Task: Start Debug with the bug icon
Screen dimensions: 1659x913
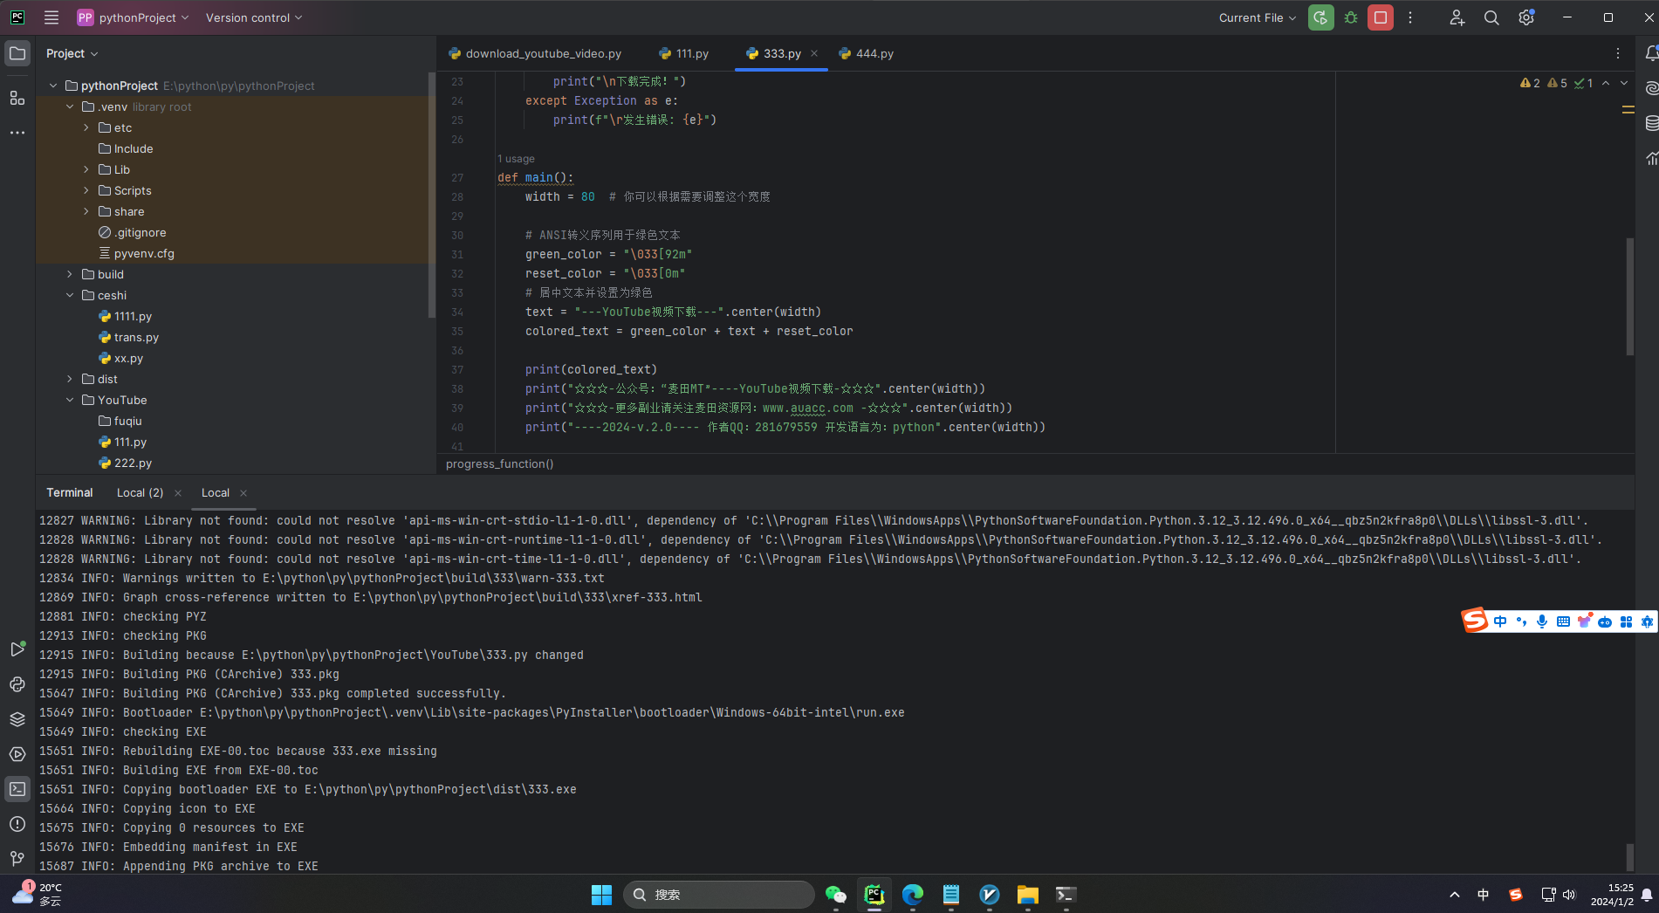Action: [1351, 17]
